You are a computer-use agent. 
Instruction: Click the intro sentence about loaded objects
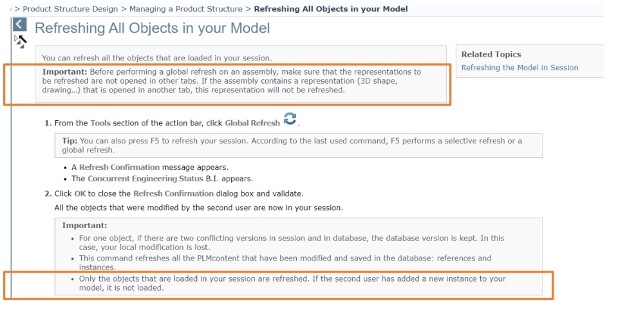(x=156, y=59)
